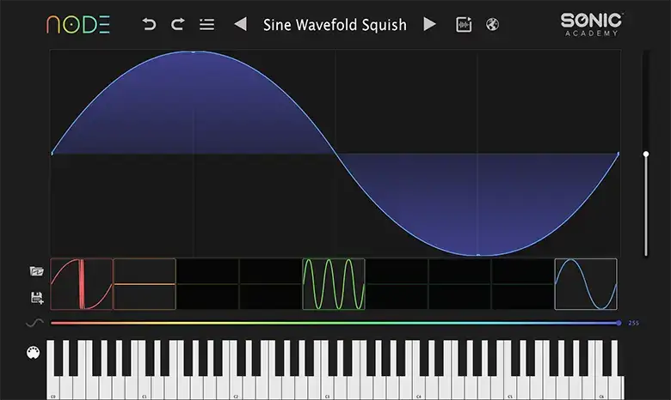Image resolution: width=671 pixels, height=400 pixels.
Task: Select the blue sine waveform slot
Action: point(586,284)
